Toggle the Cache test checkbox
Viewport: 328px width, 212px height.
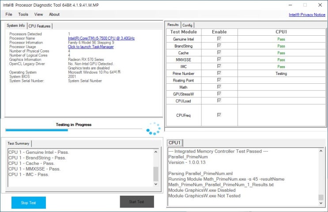[219, 52]
